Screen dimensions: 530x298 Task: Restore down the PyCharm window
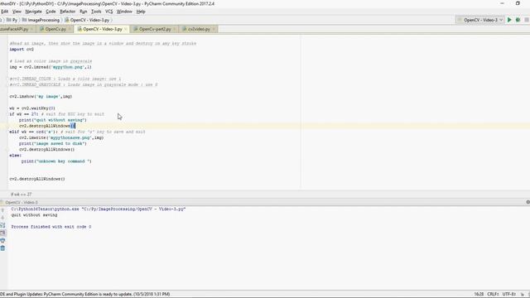[x=518, y=3]
